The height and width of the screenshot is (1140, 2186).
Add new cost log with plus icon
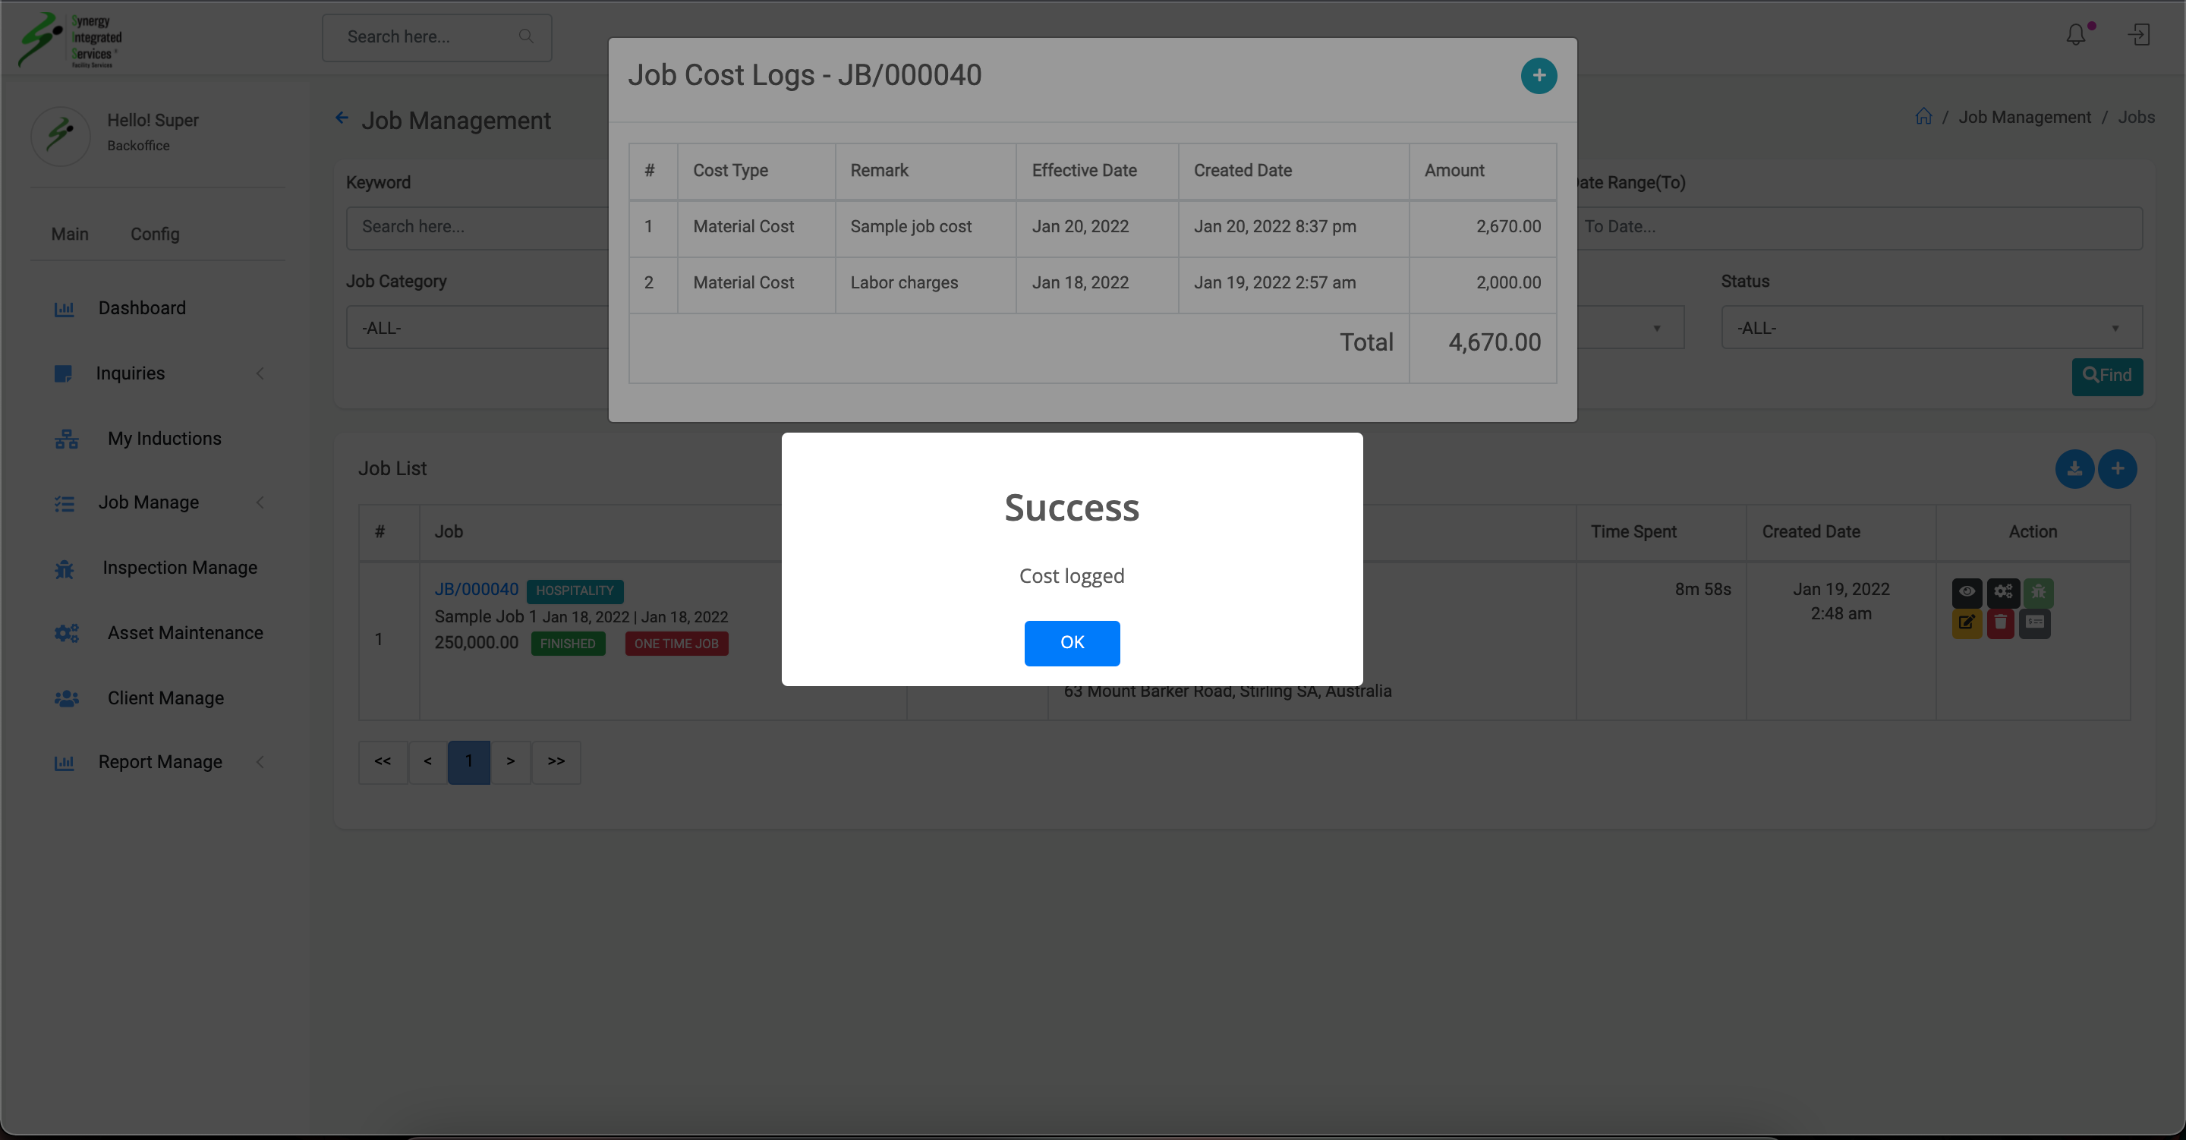(1538, 76)
